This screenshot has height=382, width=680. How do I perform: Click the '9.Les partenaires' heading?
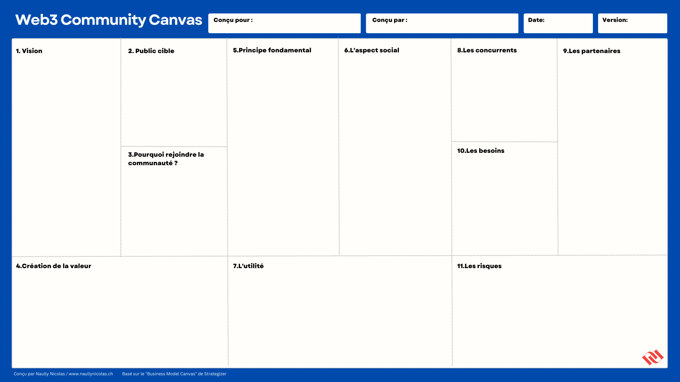[x=591, y=51]
